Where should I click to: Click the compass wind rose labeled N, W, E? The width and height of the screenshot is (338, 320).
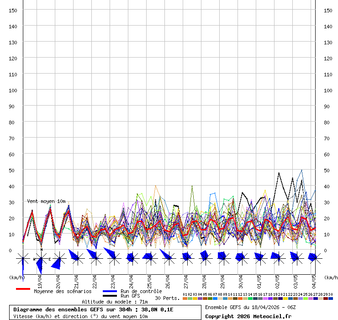[41, 259]
